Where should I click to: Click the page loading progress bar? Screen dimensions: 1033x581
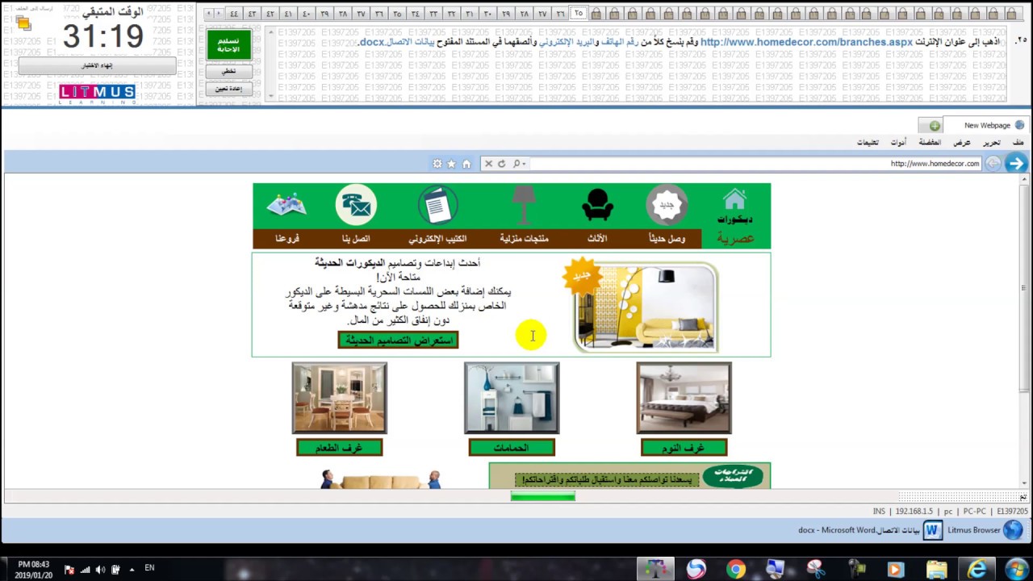coord(543,497)
